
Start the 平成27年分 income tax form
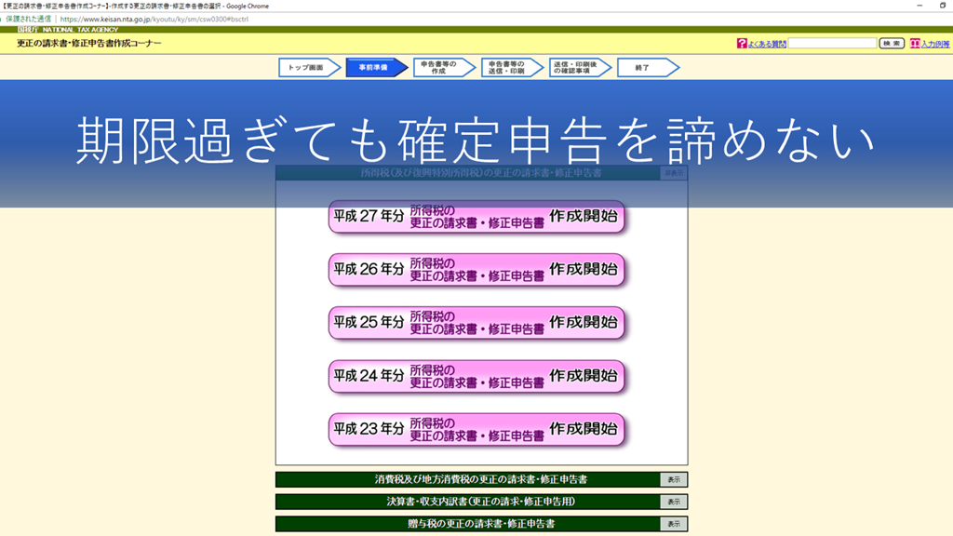point(476,216)
